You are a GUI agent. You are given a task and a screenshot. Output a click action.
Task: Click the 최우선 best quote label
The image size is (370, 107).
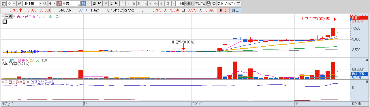pos(129,10)
